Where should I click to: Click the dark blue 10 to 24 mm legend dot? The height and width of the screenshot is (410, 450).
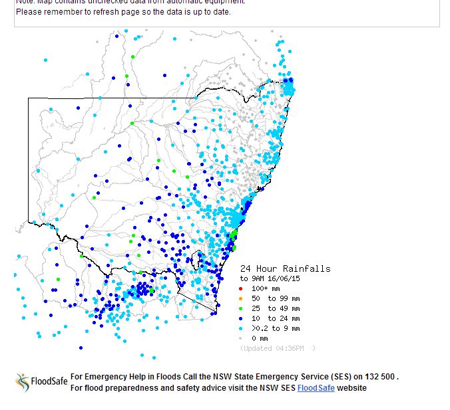(240, 318)
